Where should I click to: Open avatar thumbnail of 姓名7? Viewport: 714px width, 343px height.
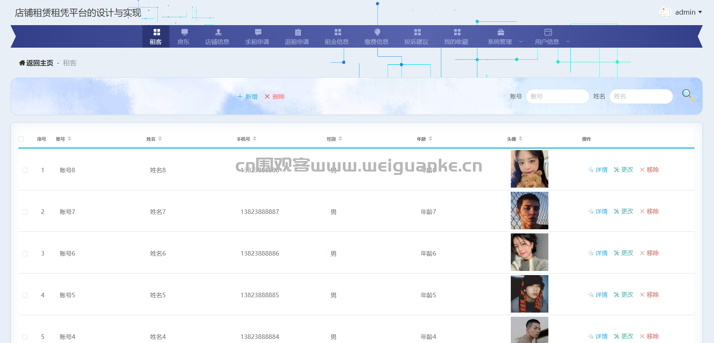point(530,211)
